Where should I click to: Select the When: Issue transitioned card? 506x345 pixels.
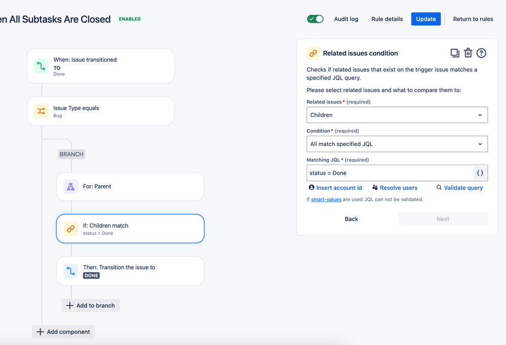click(x=101, y=66)
